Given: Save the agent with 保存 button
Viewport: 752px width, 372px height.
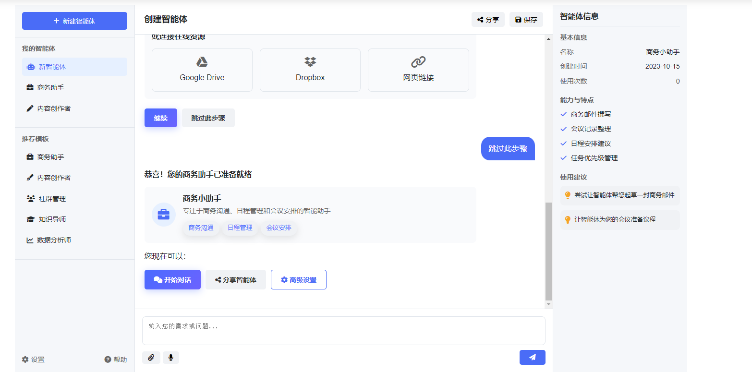Looking at the screenshot, I should [x=526, y=19].
